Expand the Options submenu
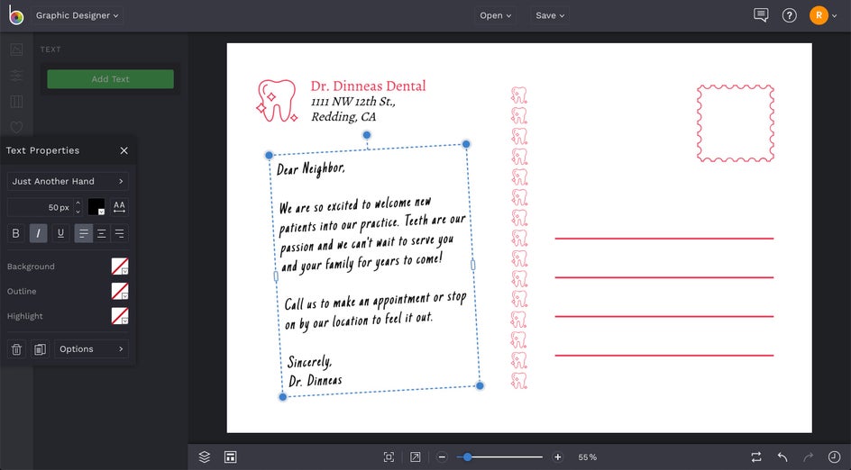851x470 pixels. (x=91, y=349)
